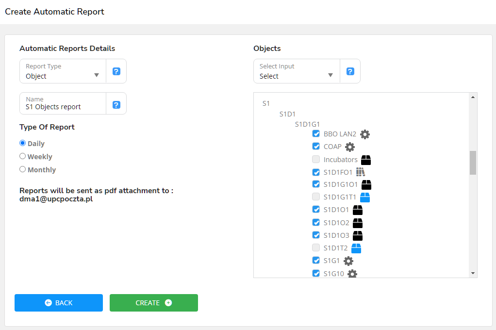The height and width of the screenshot is (330, 496).
Task: Click into the Name input field
Action: (63, 107)
